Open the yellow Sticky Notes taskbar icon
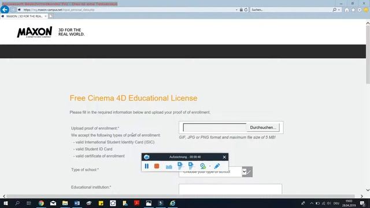 (101, 203)
